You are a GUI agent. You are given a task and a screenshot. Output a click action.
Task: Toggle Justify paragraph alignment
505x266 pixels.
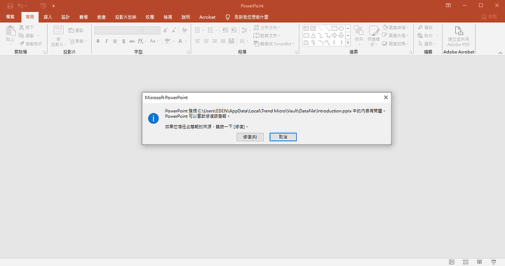coord(223,41)
